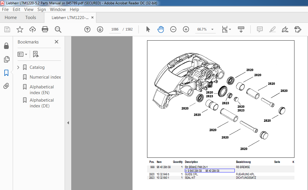This screenshot has height=190, width=308.
Task: Select the highlighter pen tool
Action: (x=273, y=29)
